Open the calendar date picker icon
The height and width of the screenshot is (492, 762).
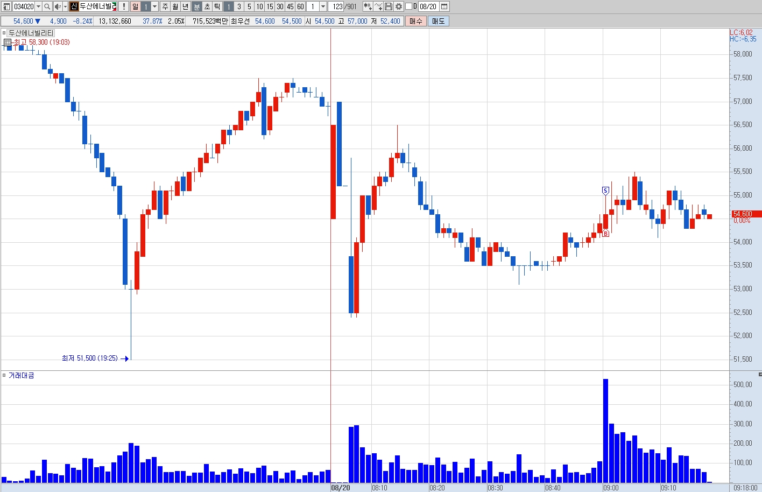(x=444, y=6)
